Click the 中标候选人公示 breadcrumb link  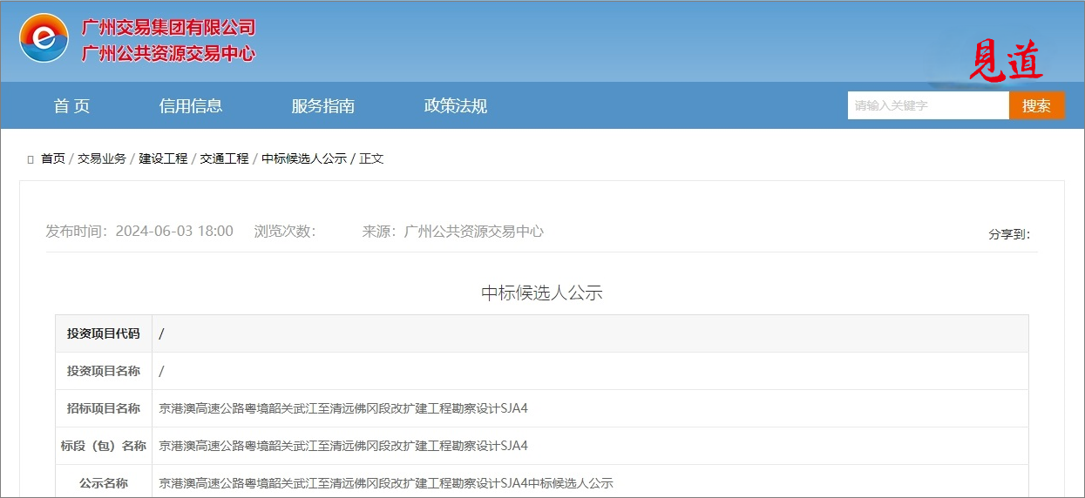point(304,158)
